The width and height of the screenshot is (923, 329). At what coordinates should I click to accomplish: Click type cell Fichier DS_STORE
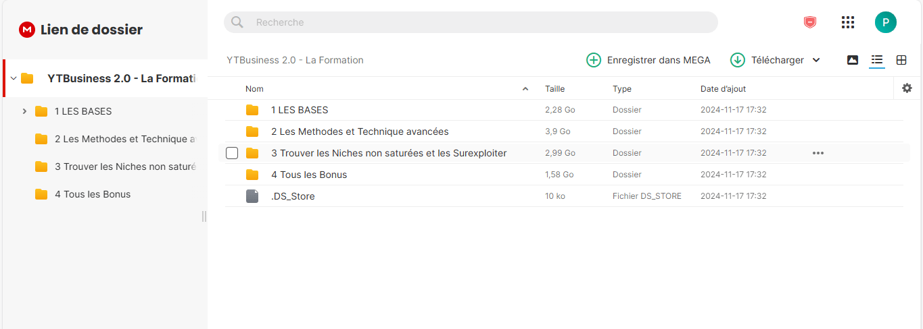(x=647, y=196)
